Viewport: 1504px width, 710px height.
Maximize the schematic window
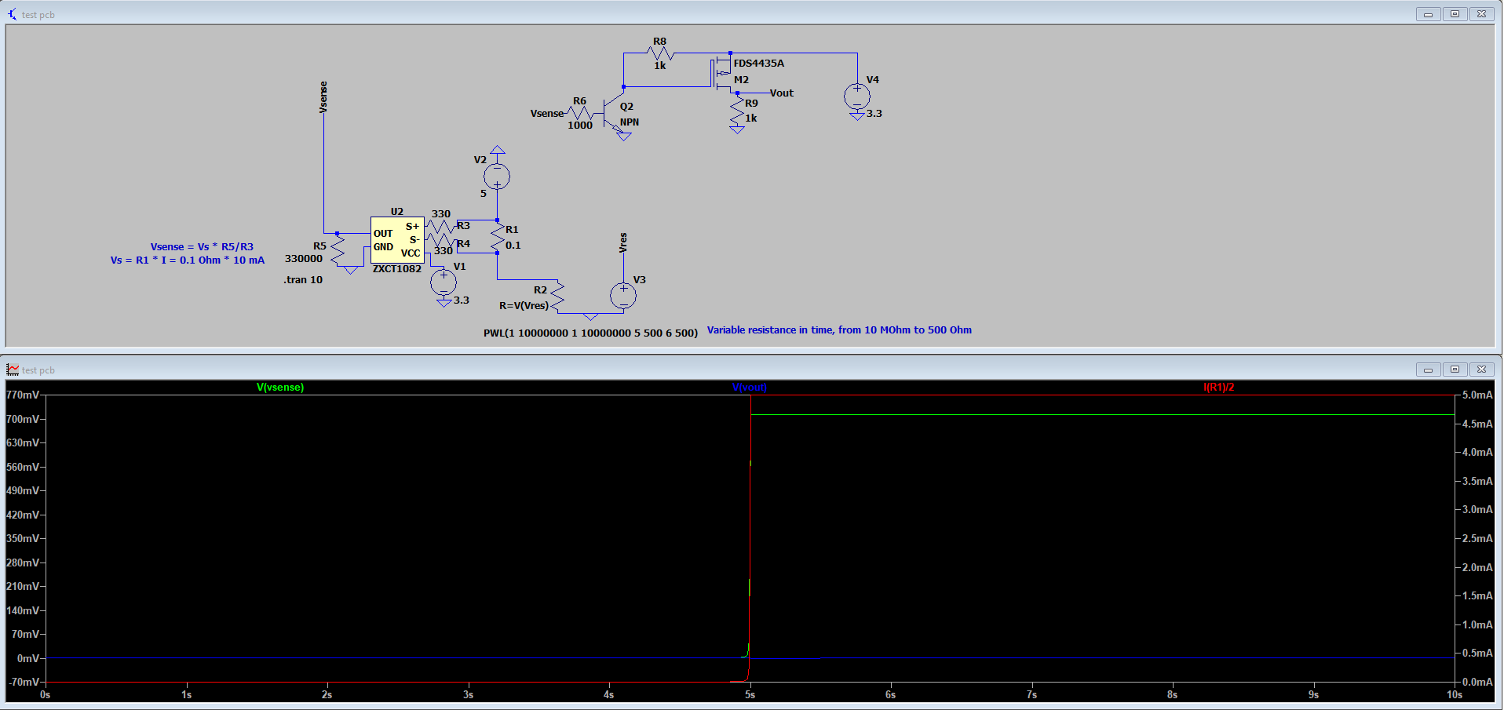(x=1455, y=14)
